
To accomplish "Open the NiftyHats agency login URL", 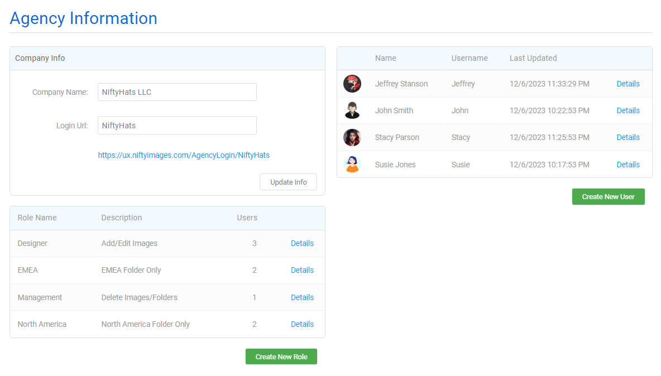I will click(184, 155).
